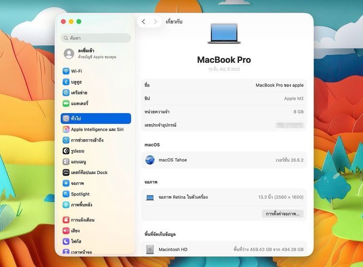Close the System Settings window
The width and height of the screenshot is (363, 267).
pyautogui.click(x=63, y=21)
